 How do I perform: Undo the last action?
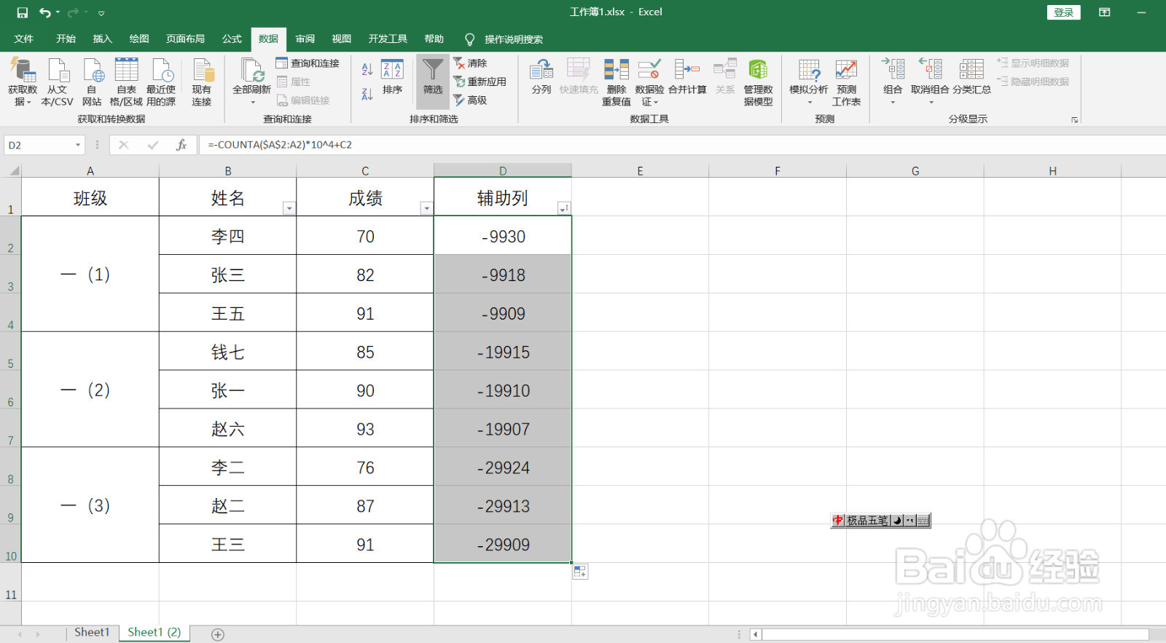coord(45,12)
